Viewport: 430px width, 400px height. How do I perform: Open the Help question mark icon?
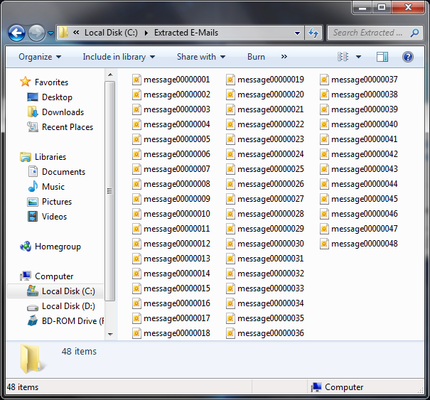408,57
